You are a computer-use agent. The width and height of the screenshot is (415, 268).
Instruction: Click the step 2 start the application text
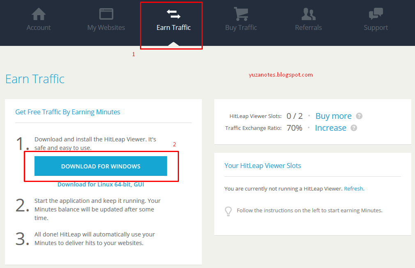97,209
